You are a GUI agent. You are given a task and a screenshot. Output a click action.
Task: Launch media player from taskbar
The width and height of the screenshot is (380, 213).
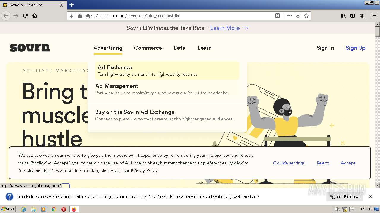click(x=44, y=209)
